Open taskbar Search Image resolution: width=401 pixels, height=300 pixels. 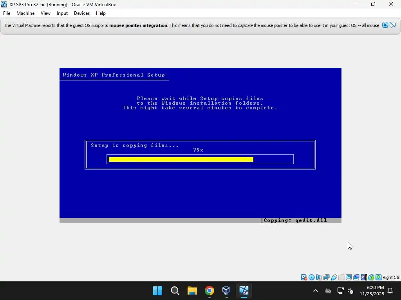[x=175, y=291]
